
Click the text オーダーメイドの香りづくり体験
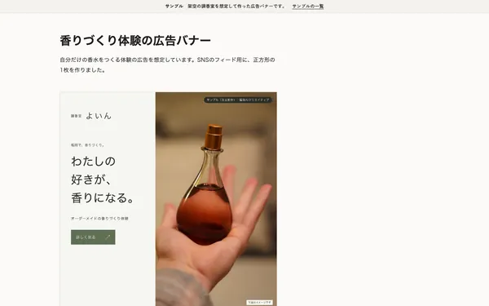pos(99,219)
